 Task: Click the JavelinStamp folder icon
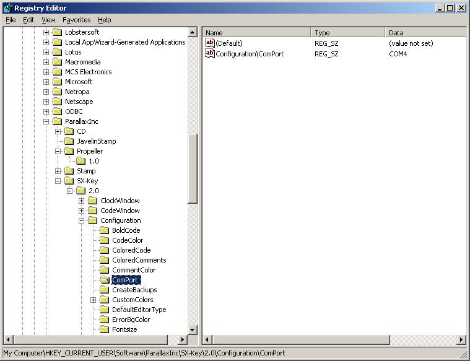pyautogui.click(x=69, y=141)
